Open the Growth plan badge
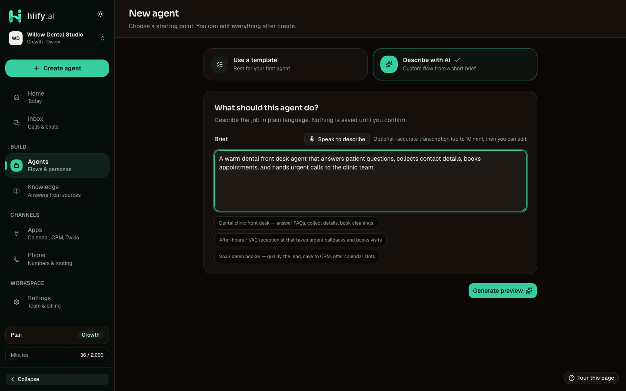 (x=90, y=335)
